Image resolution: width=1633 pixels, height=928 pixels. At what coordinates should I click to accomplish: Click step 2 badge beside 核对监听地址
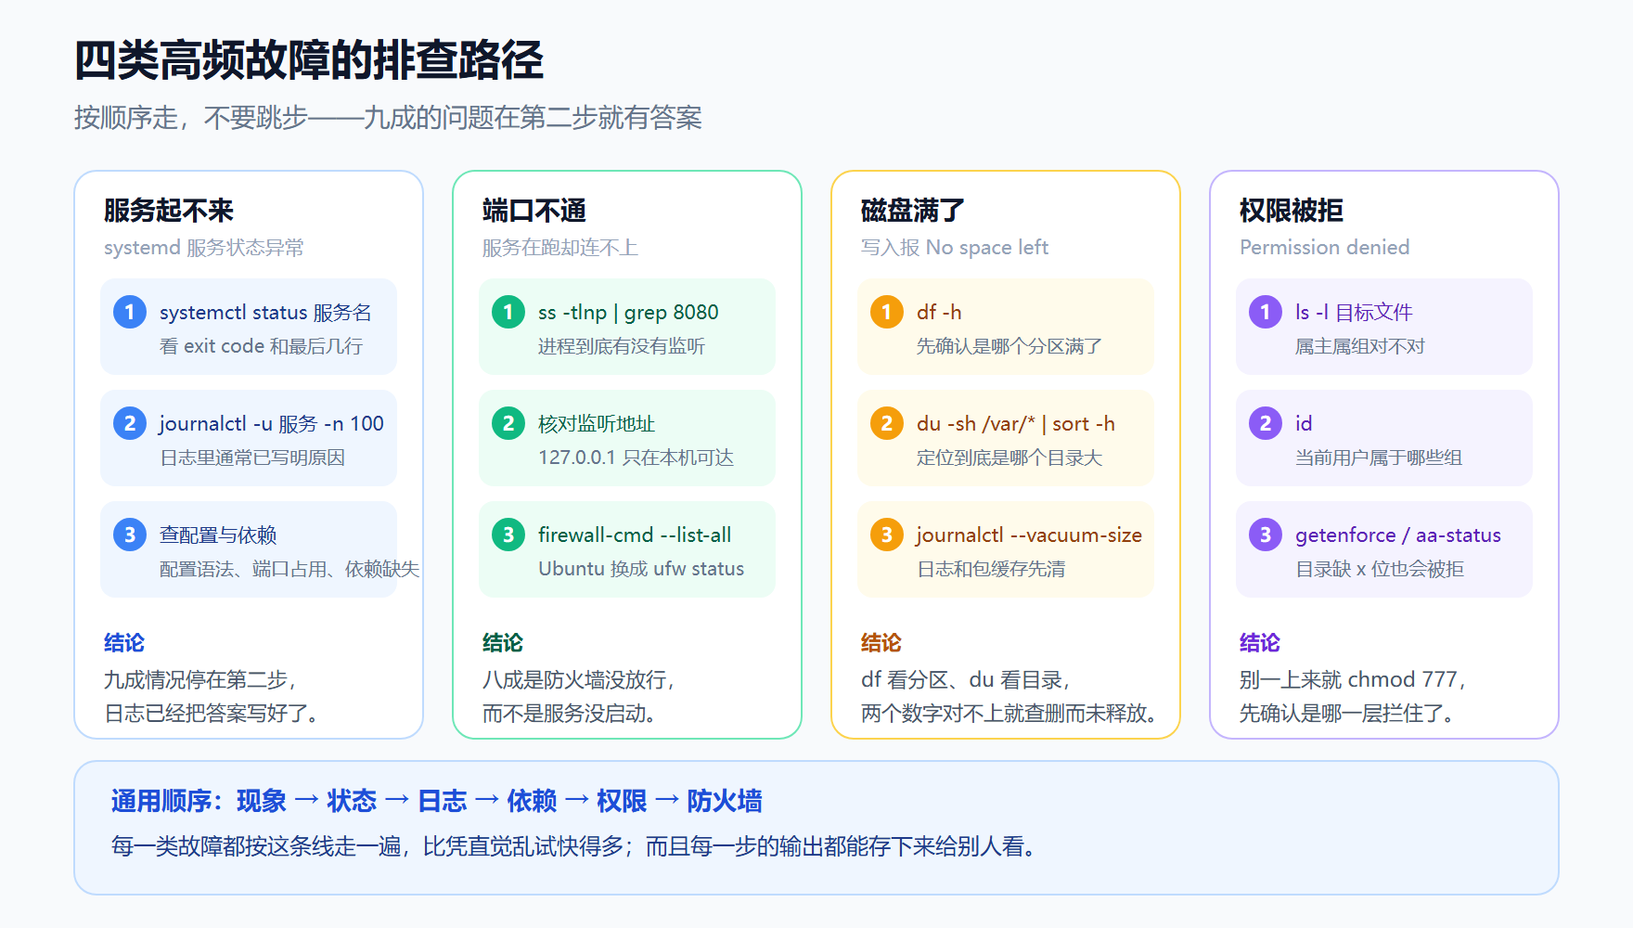[x=508, y=423]
